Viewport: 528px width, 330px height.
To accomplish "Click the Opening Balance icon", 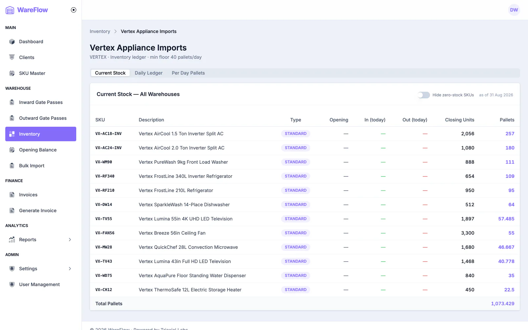I will (x=12, y=150).
